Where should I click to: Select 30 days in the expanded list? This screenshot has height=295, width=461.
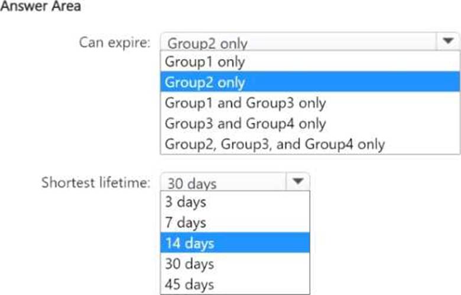click(235, 263)
